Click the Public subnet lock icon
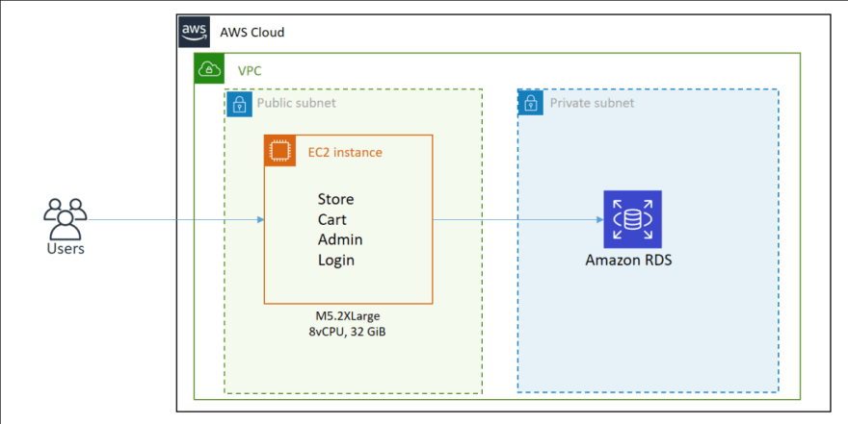 click(x=239, y=103)
